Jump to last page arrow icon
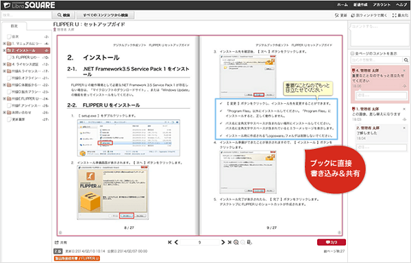This screenshot has width=411, height=263. pos(229,243)
